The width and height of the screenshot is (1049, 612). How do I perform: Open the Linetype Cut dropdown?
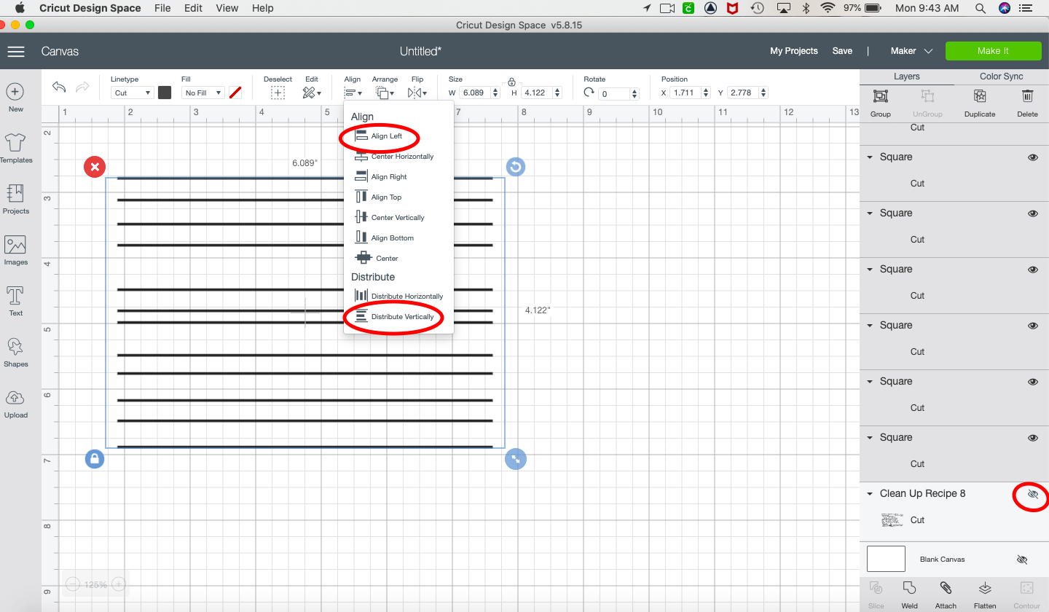pos(132,93)
